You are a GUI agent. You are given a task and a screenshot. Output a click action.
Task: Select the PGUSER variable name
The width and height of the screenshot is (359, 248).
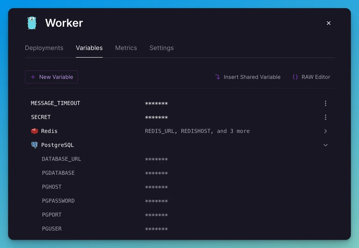click(x=52, y=228)
